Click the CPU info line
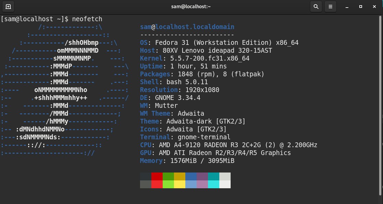Image resolution: width=383 pixels, height=204 pixels. pos(229,145)
